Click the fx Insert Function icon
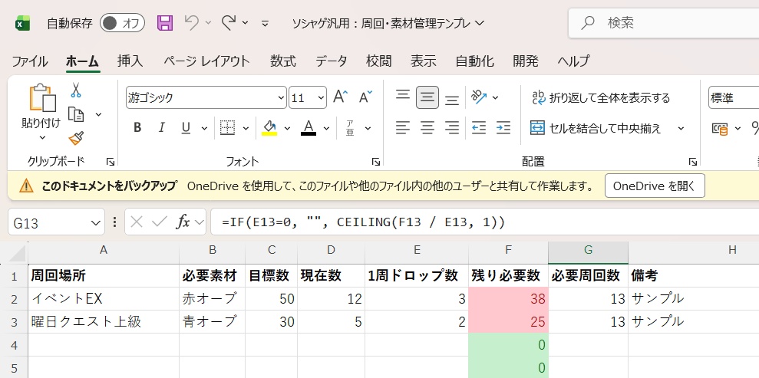 (183, 222)
